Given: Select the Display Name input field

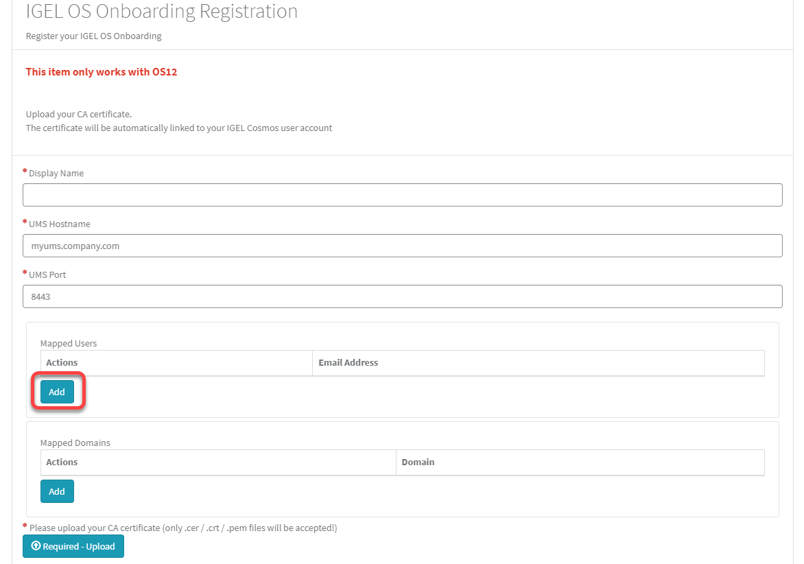Looking at the screenshot, I should point(401,195).
